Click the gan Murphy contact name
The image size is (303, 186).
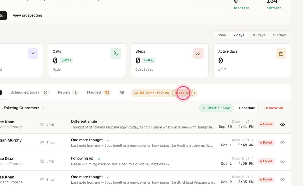tap(11, 140)
